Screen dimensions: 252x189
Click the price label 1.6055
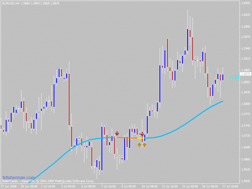tap(246, 3)
